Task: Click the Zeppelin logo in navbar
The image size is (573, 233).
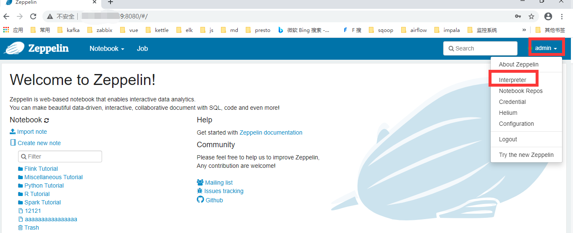Action: coord(36,48)
